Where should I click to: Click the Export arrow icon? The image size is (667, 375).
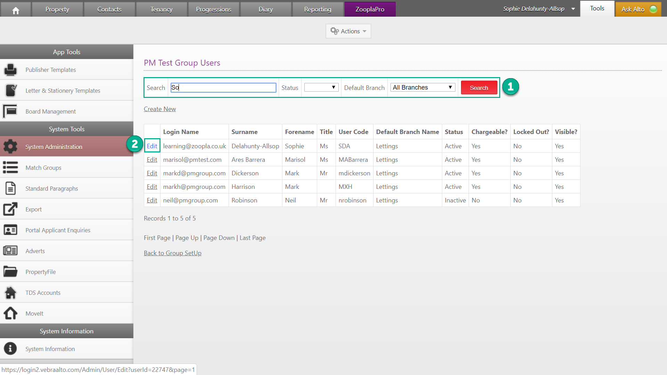[x=10, y=209]
